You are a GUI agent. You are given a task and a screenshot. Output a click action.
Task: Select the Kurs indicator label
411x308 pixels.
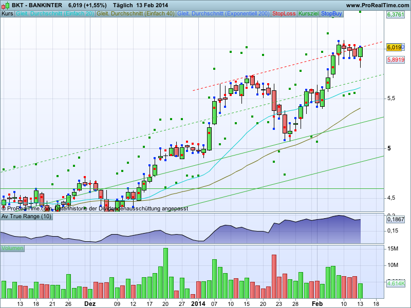(x=7, y=14)
